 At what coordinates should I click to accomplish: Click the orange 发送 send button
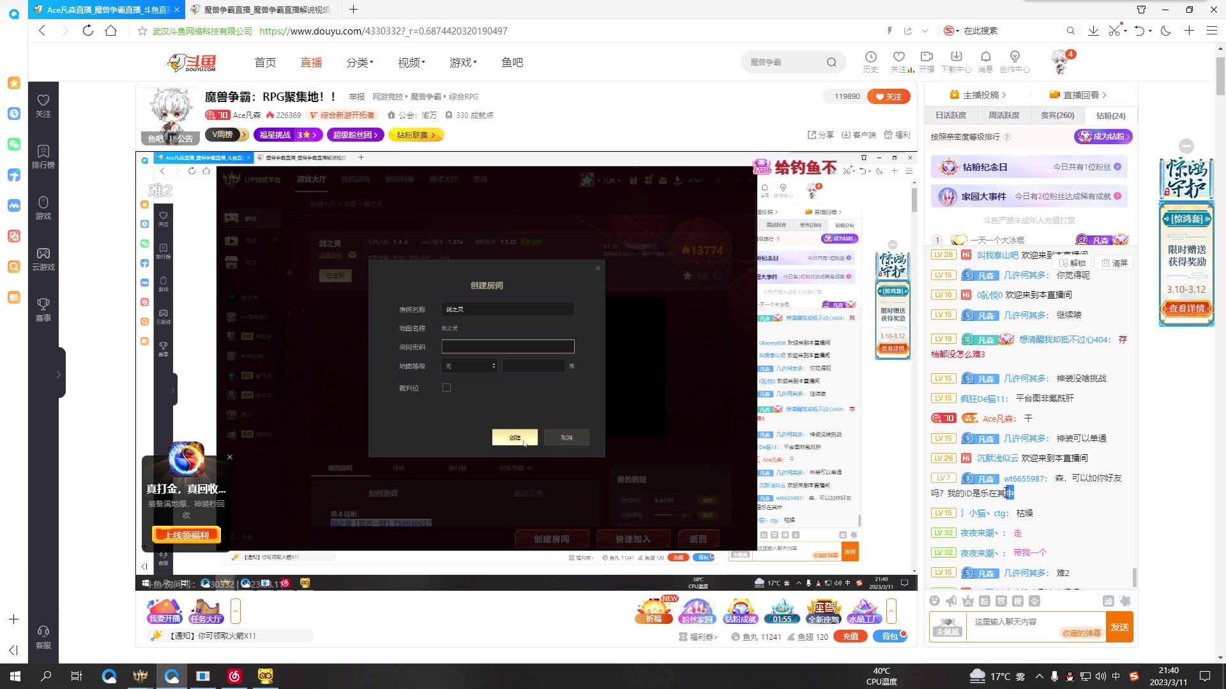click(x=1119, y=627)
